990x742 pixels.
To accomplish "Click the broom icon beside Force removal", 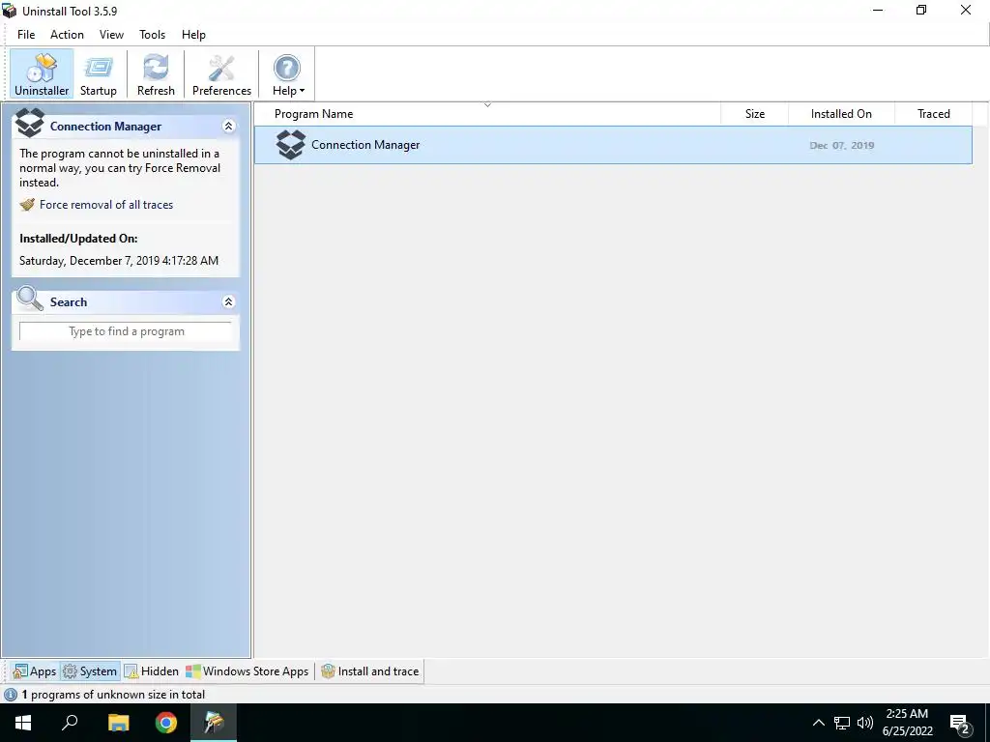I will pyautogui.click(x=27, y=205).
